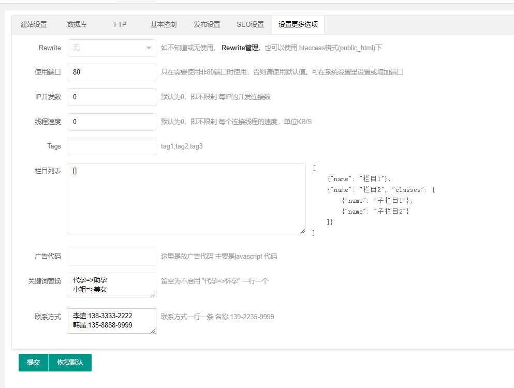Click the tag1,tag2,tag3 hint text
This screenshot has height=388, width=514.
coord(182,146)
